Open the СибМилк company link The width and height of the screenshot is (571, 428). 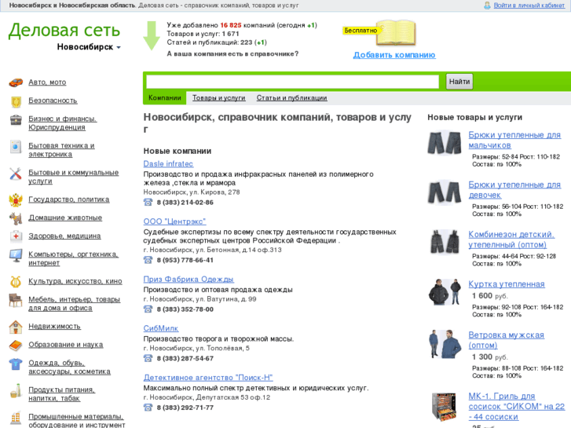coord(161,328)
